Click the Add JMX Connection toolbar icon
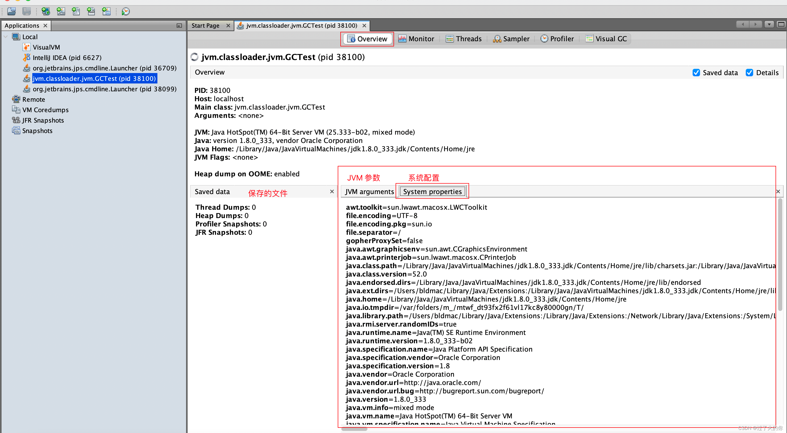 pos(61,11)
